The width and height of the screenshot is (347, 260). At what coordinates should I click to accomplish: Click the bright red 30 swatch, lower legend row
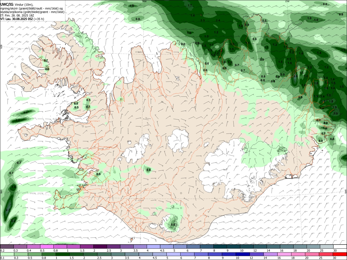[x=339, y=254]
